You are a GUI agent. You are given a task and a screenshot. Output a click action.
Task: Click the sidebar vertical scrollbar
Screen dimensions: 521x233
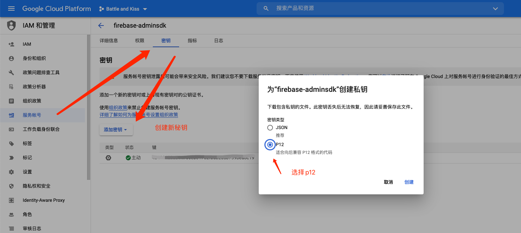click(x=89, y=106)
